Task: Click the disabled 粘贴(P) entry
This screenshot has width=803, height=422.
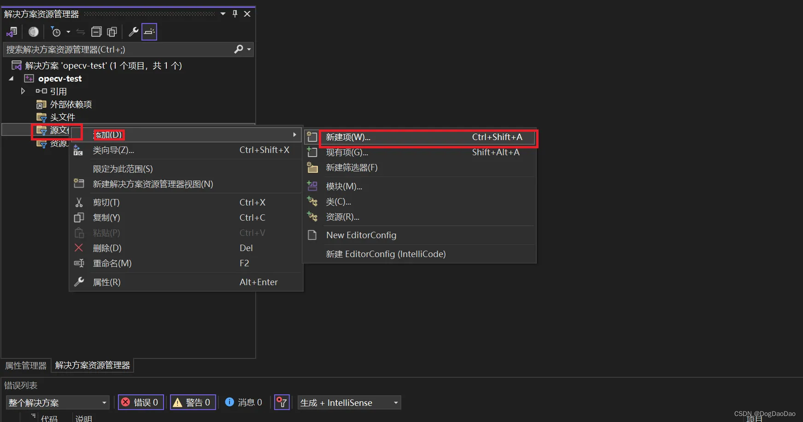Action: (x=185, y=233)
